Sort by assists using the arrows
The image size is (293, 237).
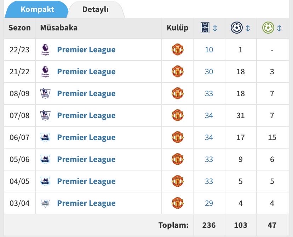(x=279, y=28)
